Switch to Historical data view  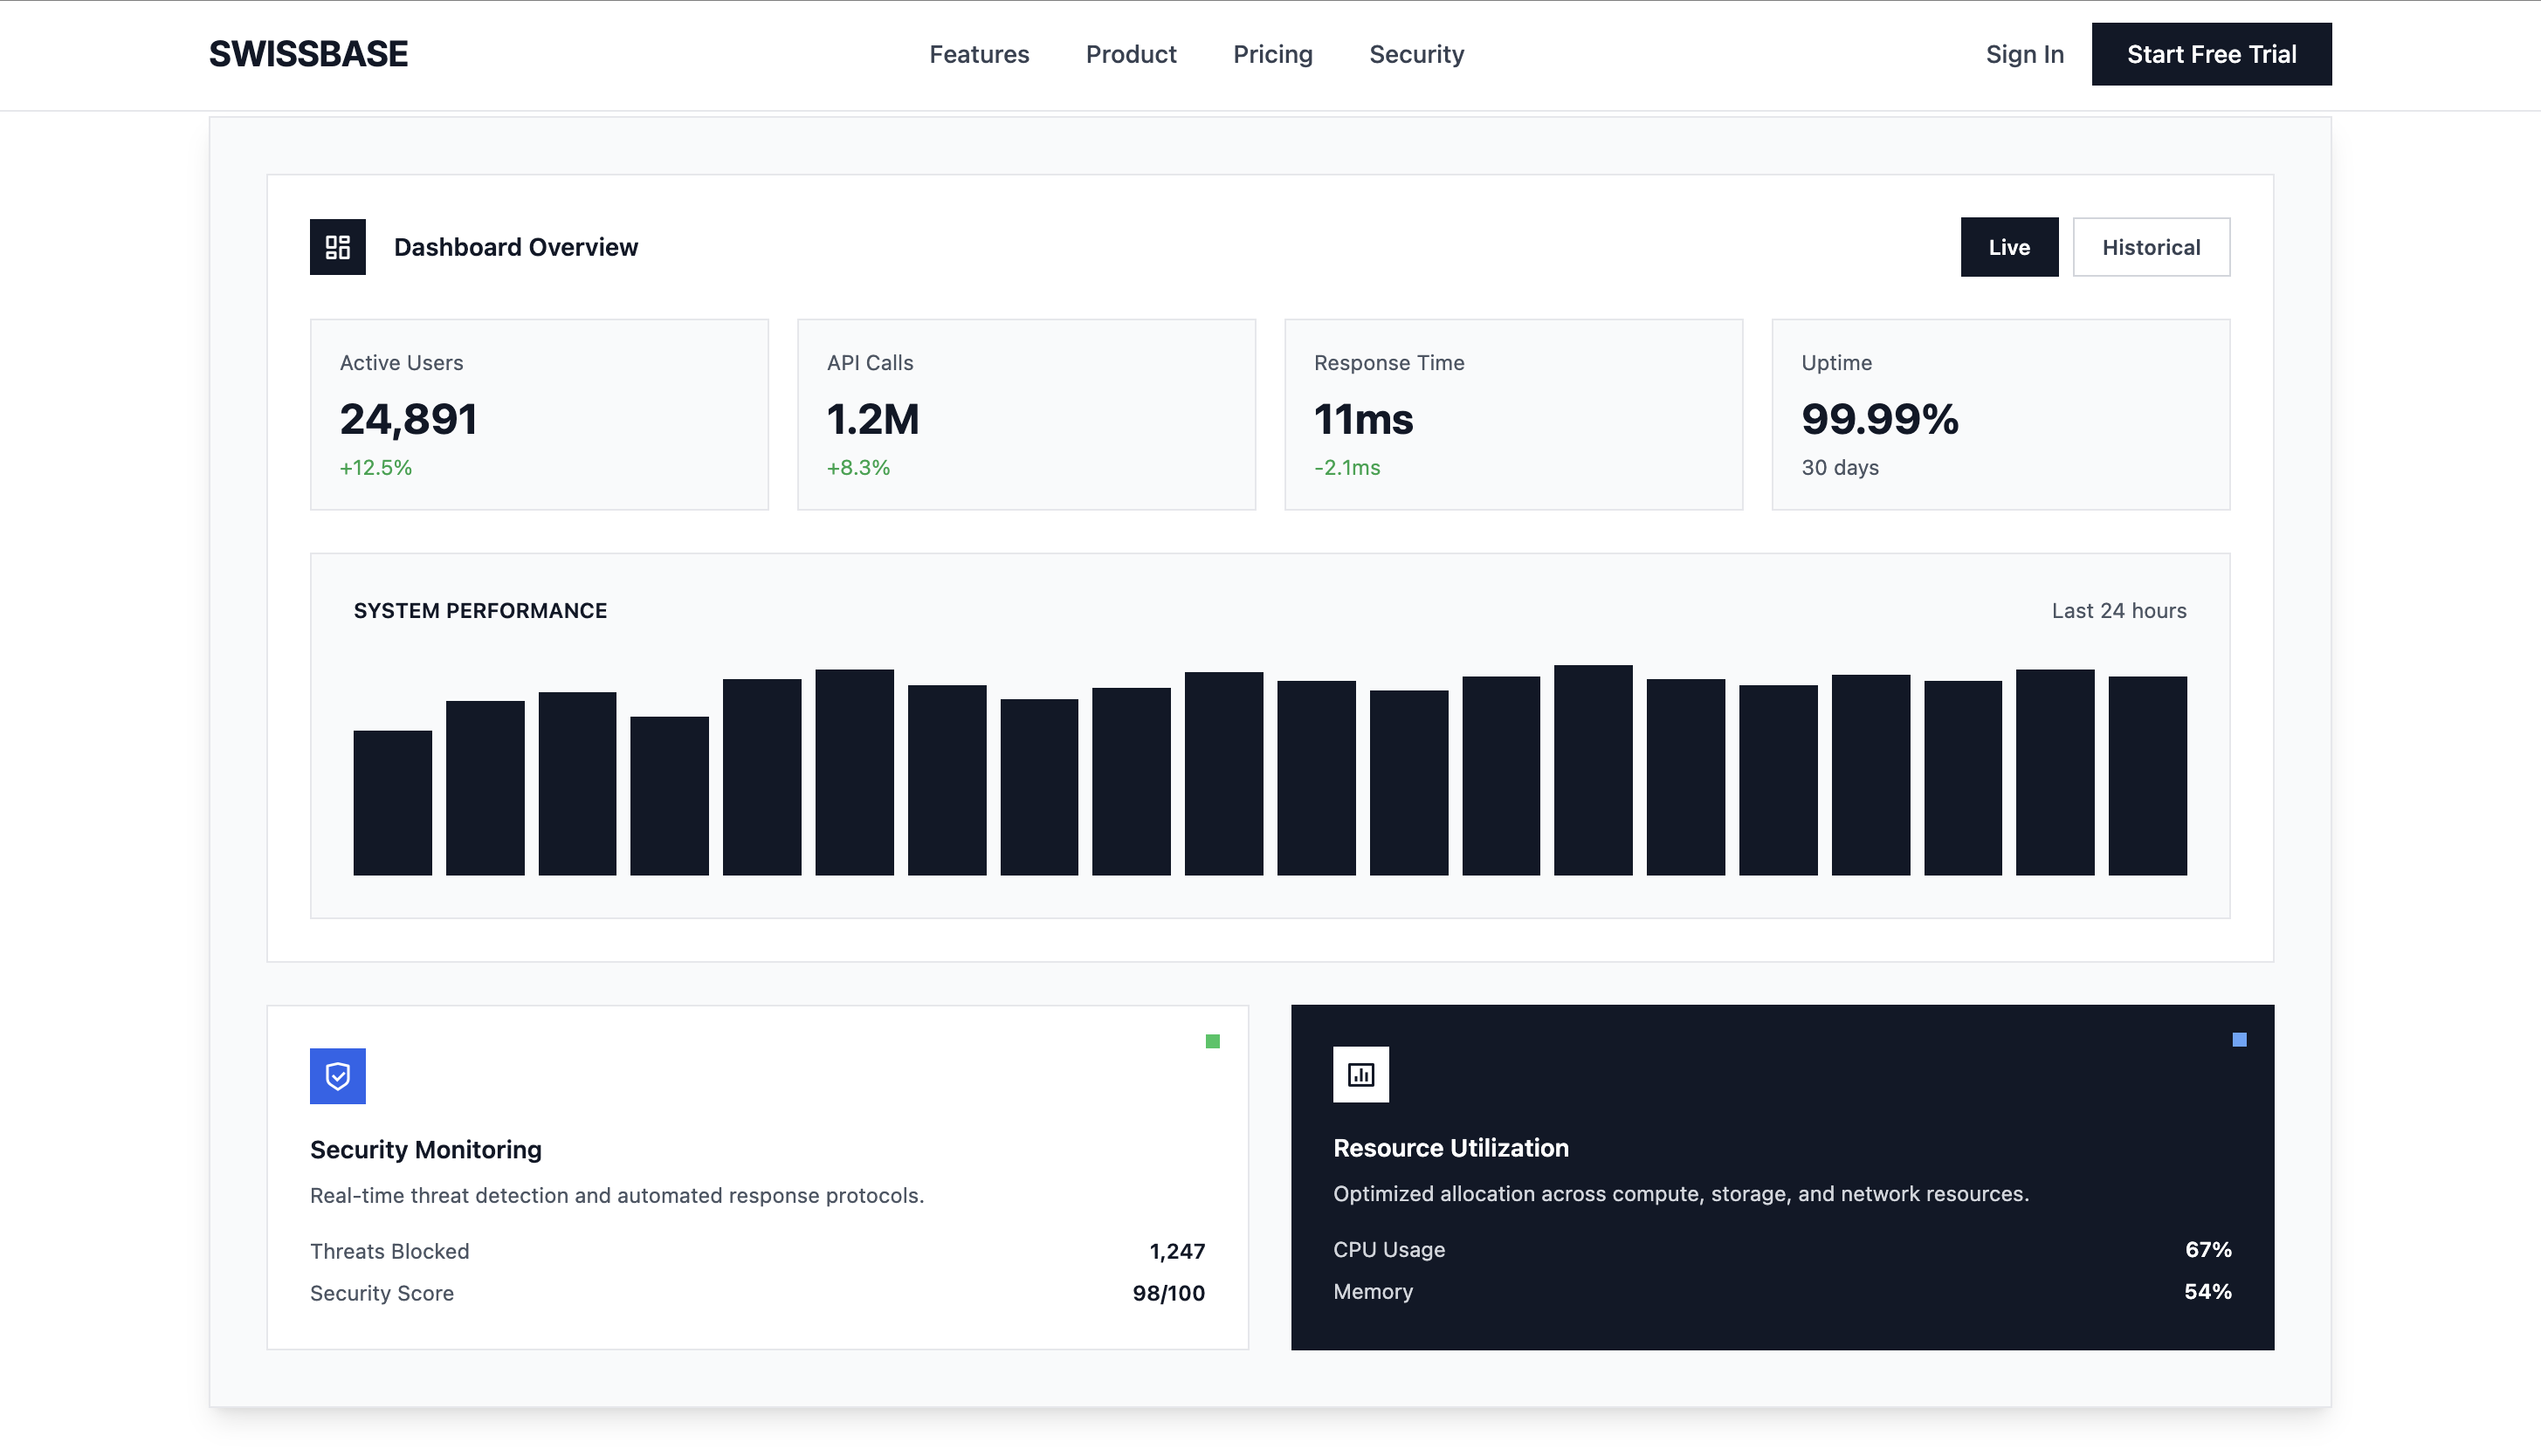click(x=2151, y=247)
